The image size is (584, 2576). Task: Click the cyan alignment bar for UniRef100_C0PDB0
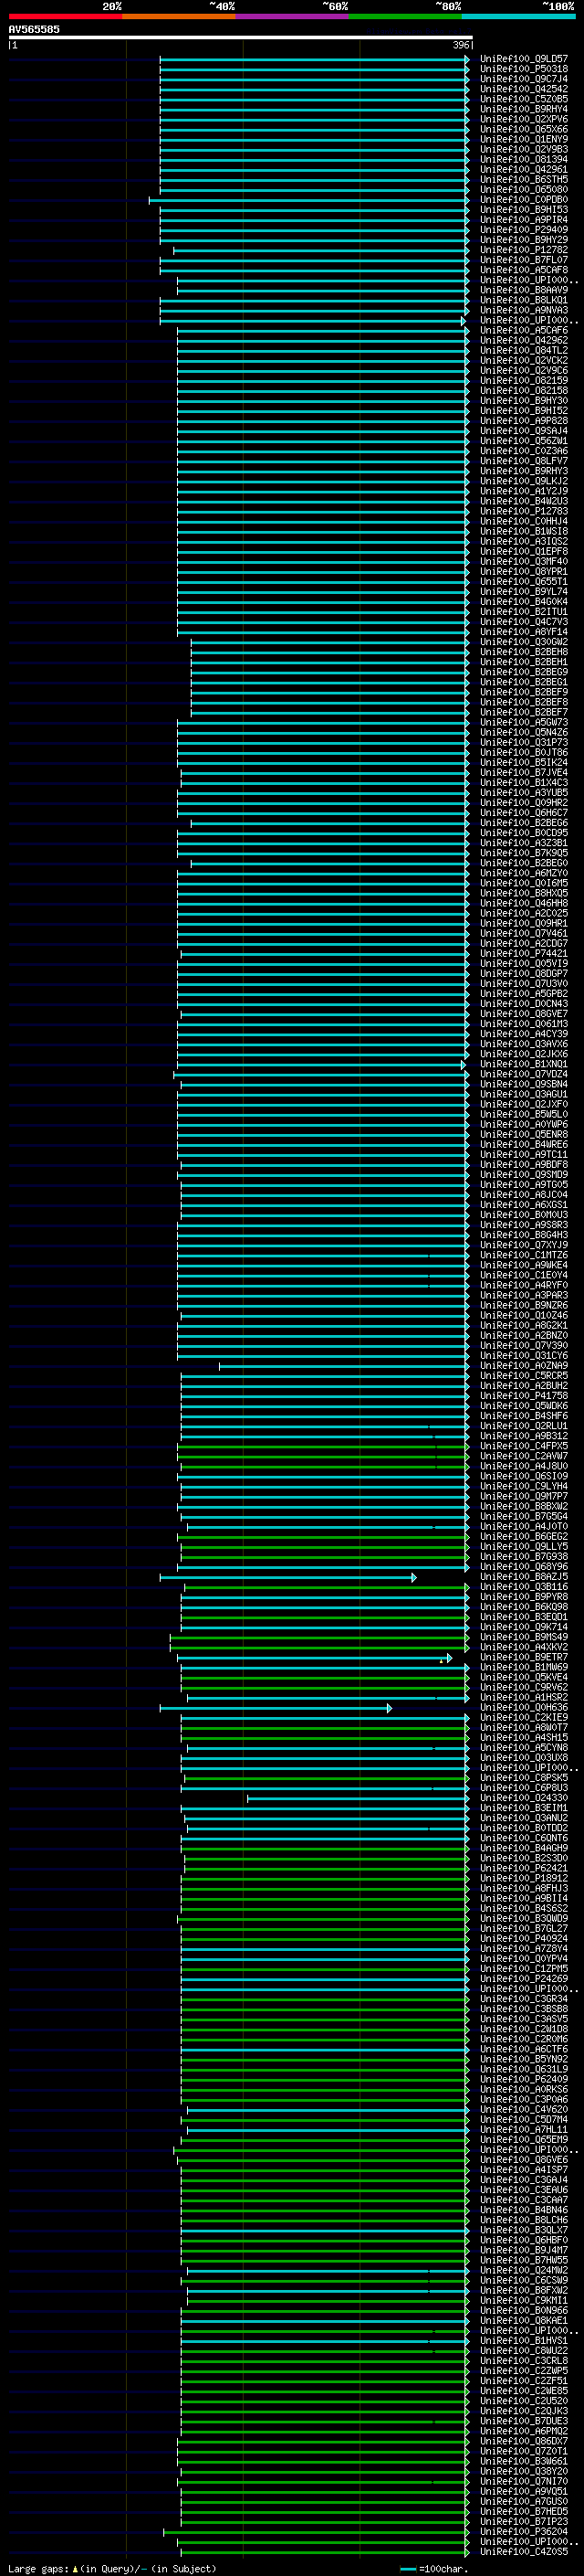coord(309,200)
